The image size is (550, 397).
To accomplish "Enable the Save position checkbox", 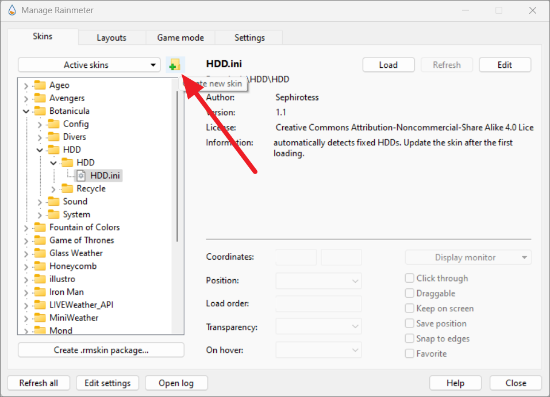I will pos(409,323).
